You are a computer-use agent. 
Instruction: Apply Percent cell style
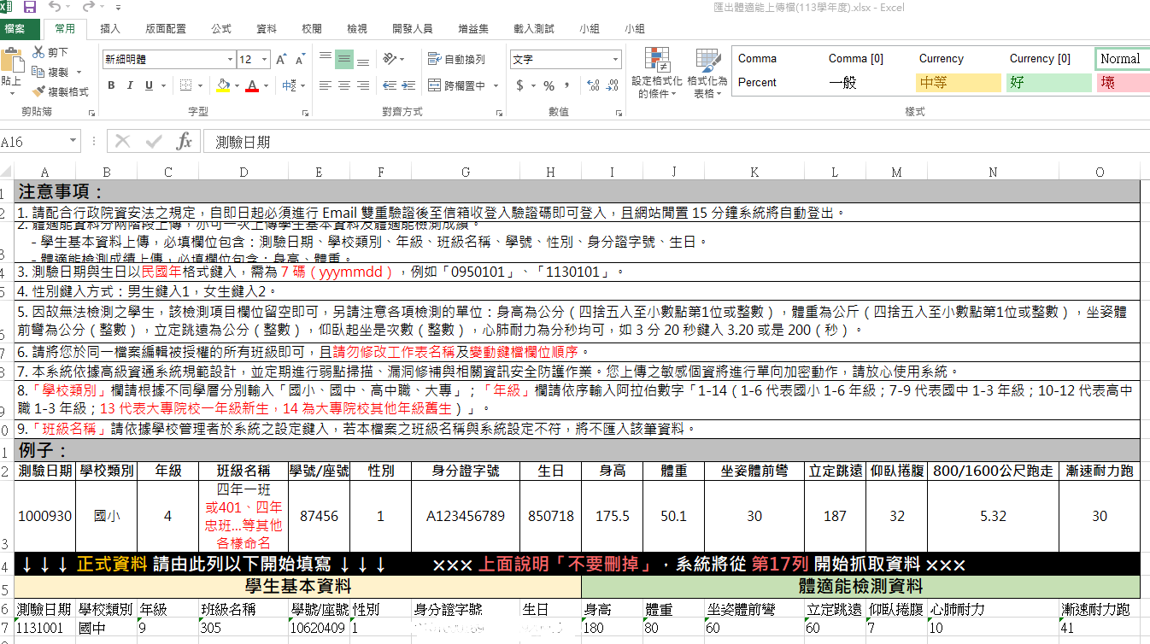(x=777, y=83)
